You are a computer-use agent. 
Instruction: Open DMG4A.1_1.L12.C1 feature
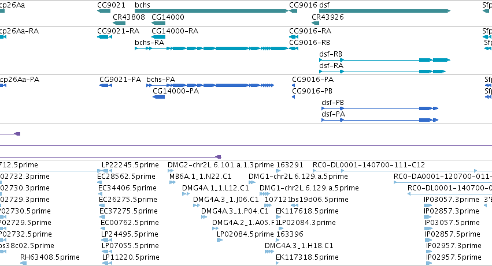(x=216, y=188)
